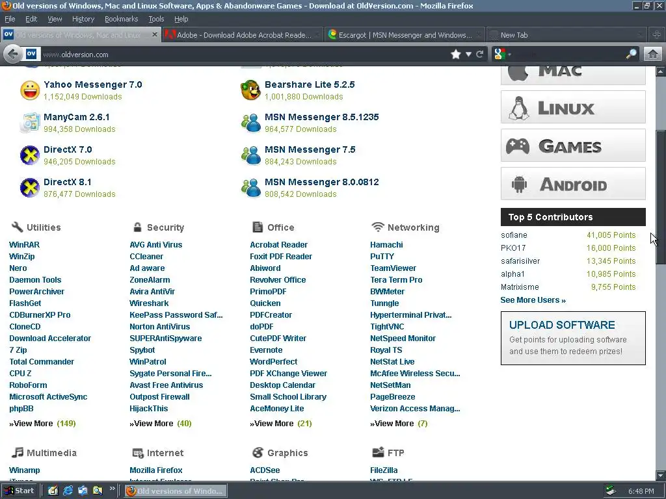Click the search magnifier icon
The image size is (666, 499).
pos(631,54)
